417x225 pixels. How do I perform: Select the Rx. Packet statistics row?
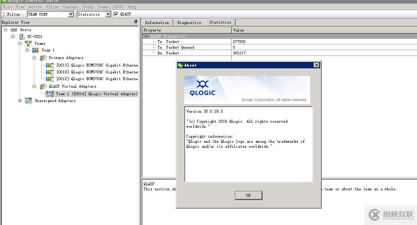point(176,53)
